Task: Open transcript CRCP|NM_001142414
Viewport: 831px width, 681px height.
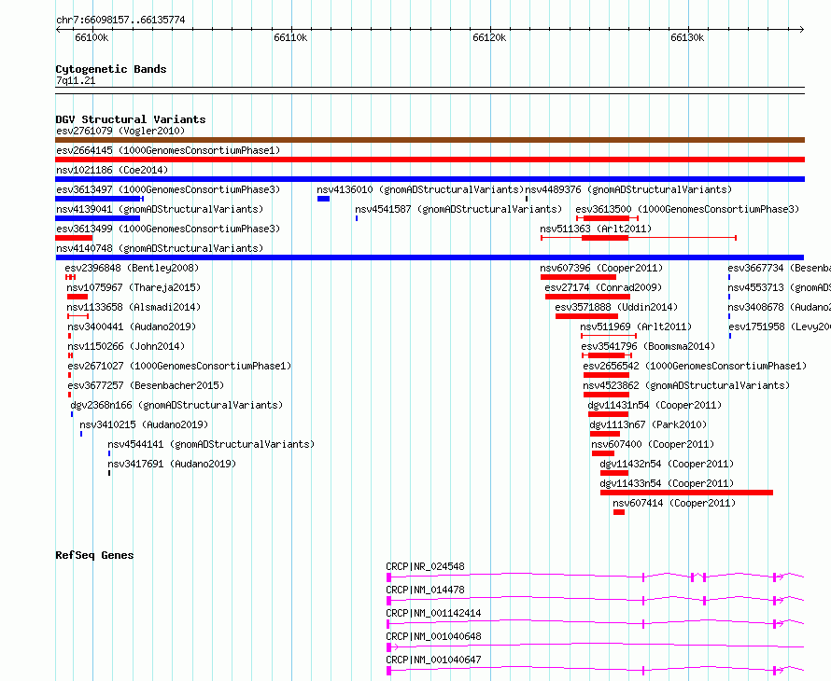Action: click(x=433, y=613)
